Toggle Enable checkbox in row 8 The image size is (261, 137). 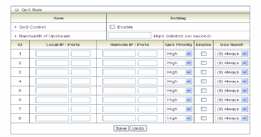[204, 118]
